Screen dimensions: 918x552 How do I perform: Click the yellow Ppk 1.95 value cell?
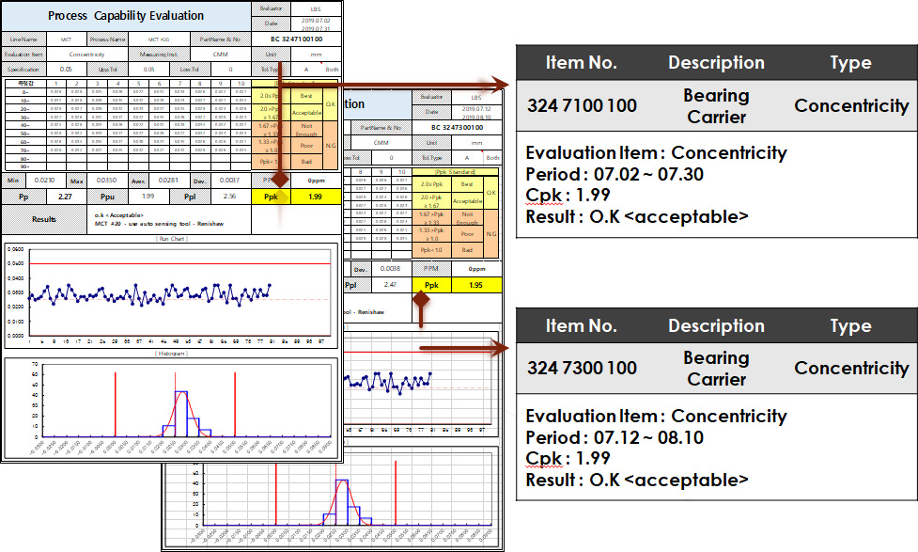point(477,284)
